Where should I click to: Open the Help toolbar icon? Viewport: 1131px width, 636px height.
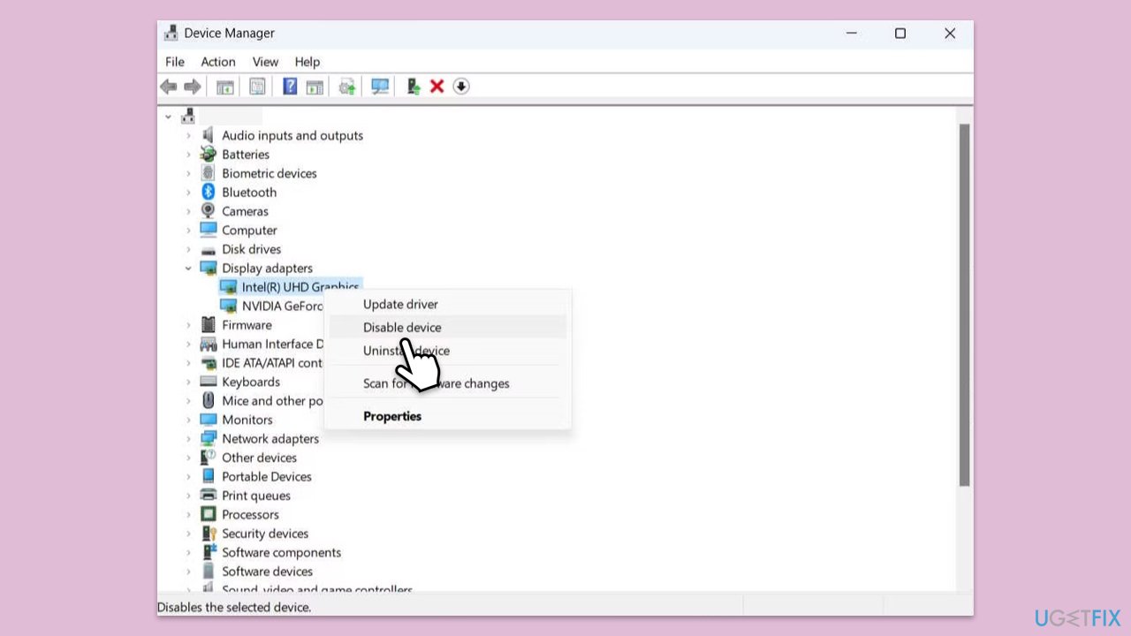[x=290, y=86]
